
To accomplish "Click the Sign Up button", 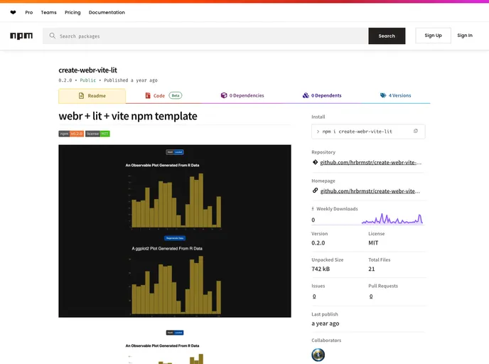I will click(433, 36).
